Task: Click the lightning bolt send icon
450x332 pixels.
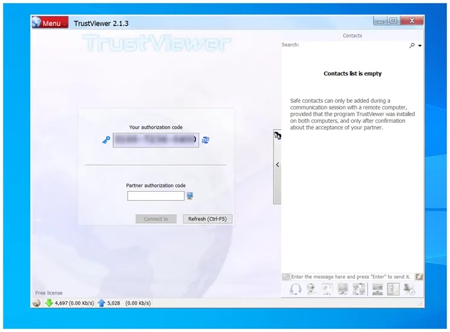Action: (419, 276)
